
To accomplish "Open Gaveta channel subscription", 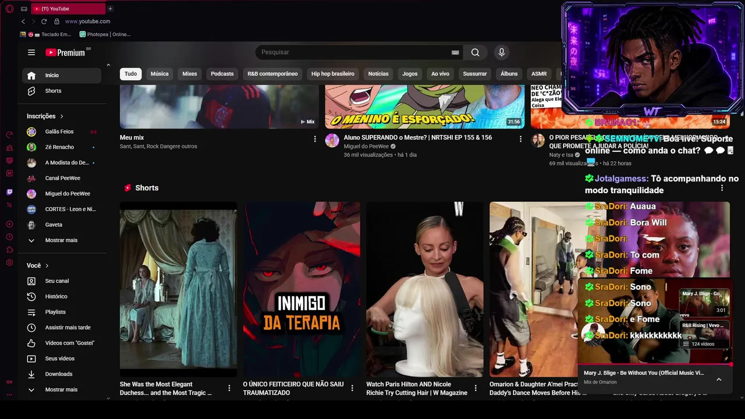I will click(x=62, y=225).
